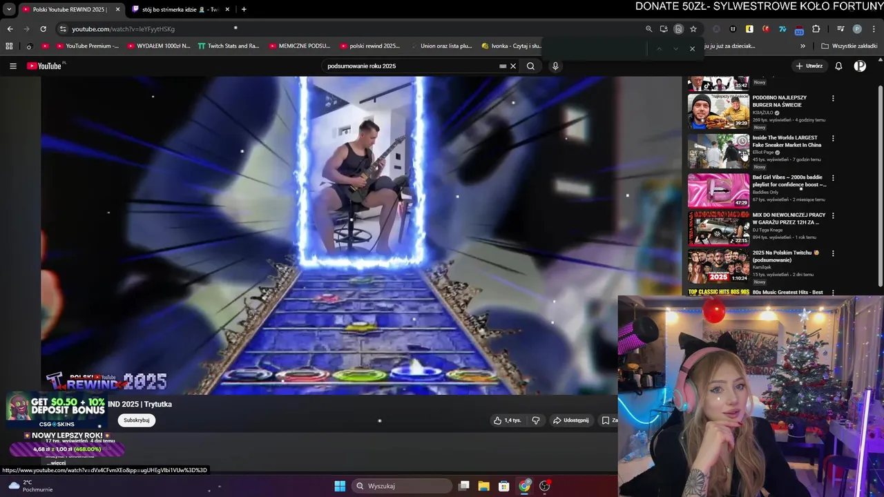This screenshot has width=884, height=497.
Task: Open Windows Start menu
Action: [x=340, y=486]
